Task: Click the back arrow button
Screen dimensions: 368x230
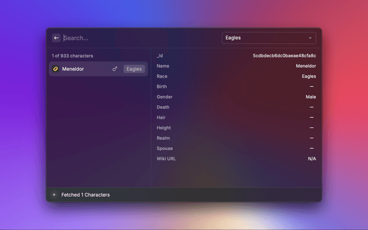Action: coord(56,38)
